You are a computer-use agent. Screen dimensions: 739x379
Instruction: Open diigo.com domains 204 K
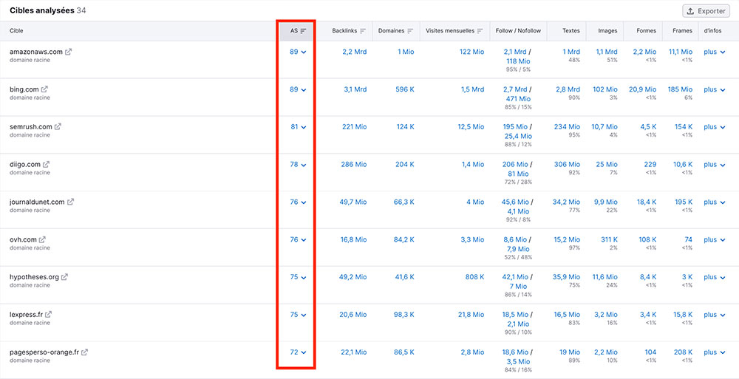click(404, 165)
